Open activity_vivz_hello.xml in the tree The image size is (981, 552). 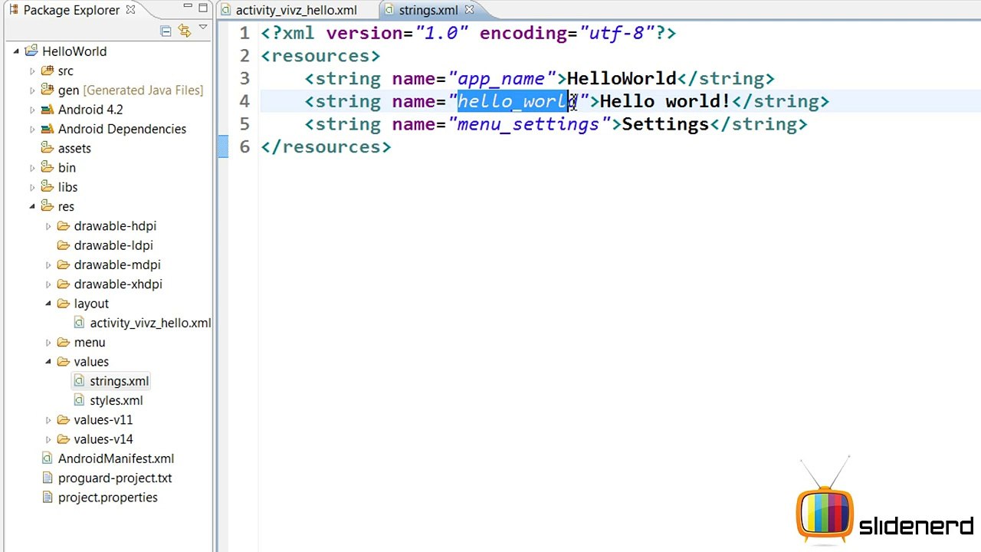(150, 323)
